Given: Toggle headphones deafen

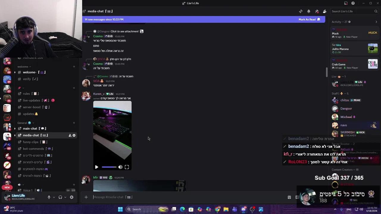Looking at the screenshot, I should click(60, 197).
